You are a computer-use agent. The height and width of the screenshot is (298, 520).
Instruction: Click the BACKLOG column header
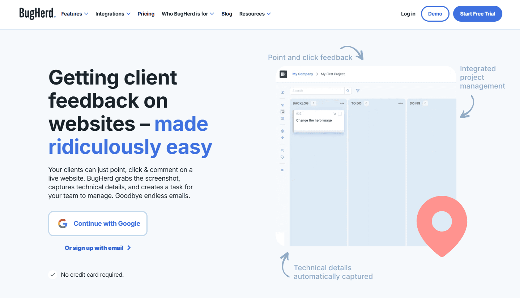[301, 103]
